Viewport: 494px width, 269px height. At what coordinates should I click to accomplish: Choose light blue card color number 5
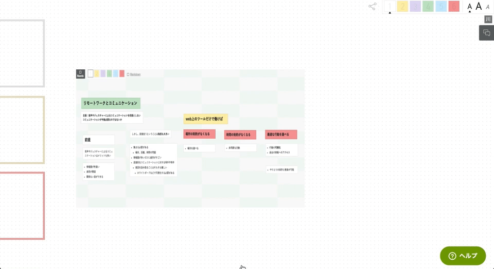[x=441, y=6]
